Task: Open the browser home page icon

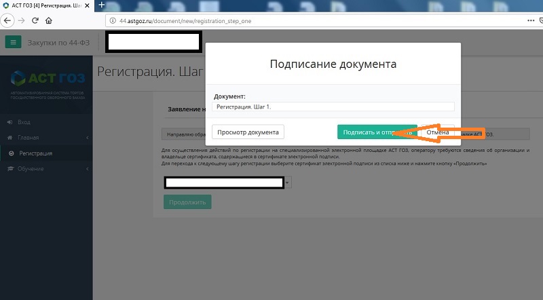Action: pyautogui.click(x=49, y=20)
